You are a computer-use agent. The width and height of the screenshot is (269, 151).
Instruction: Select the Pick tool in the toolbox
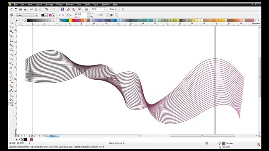11,22
